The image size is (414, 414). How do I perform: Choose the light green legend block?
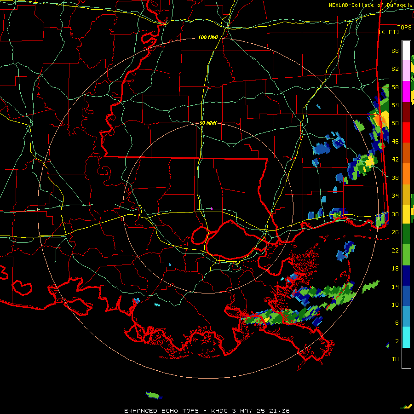[406, 255]
